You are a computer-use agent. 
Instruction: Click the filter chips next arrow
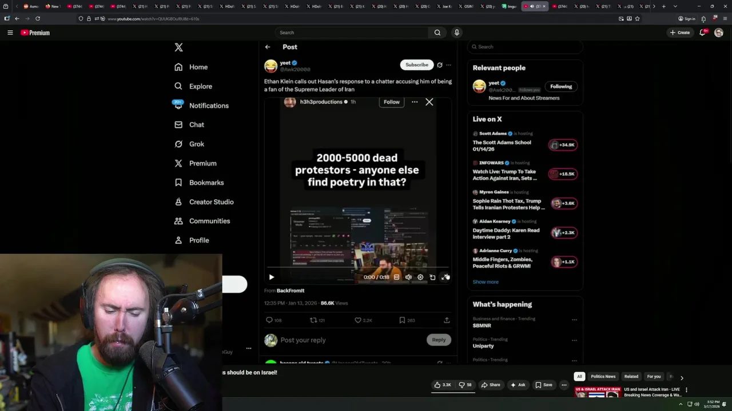pos(682,377)
